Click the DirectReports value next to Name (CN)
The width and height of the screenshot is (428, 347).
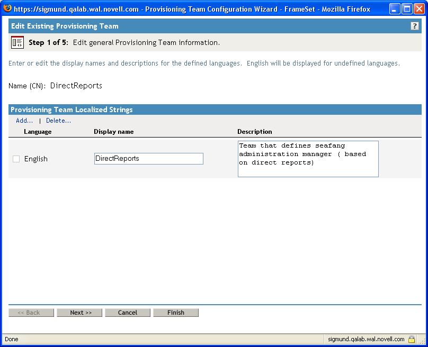76,86
